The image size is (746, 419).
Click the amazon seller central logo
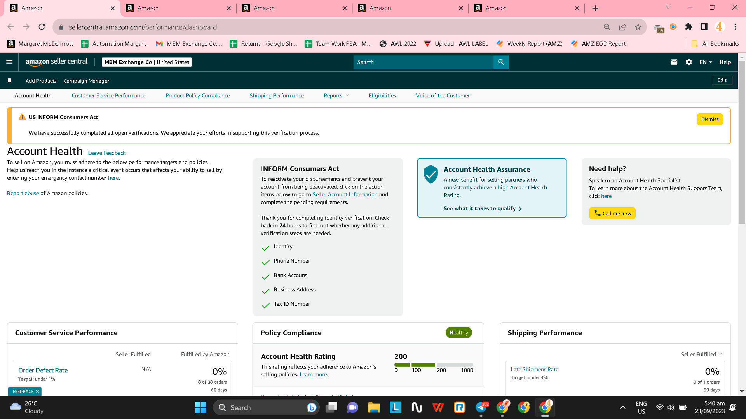[56, 62]
